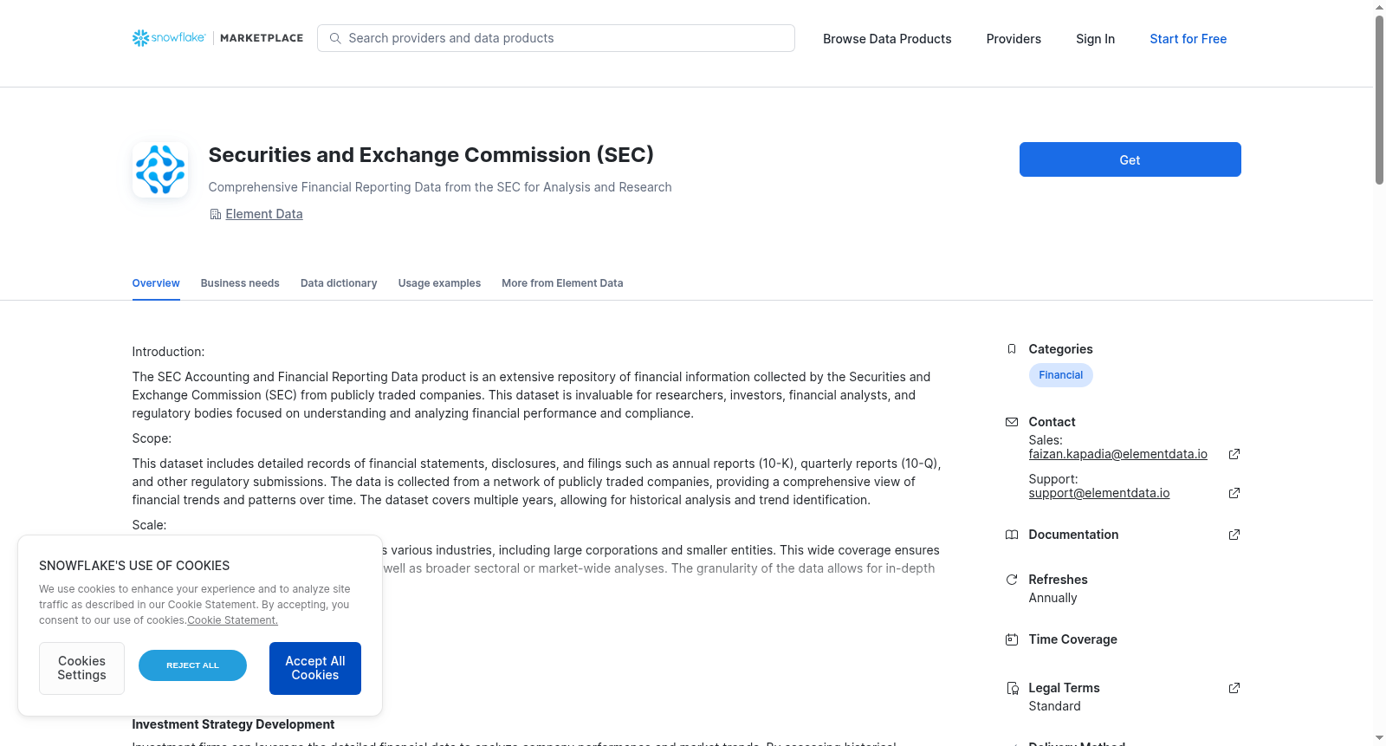Click the Refreshes value Annually
The width and height of the screenshot is (1386, 746).
(1052, 598)
